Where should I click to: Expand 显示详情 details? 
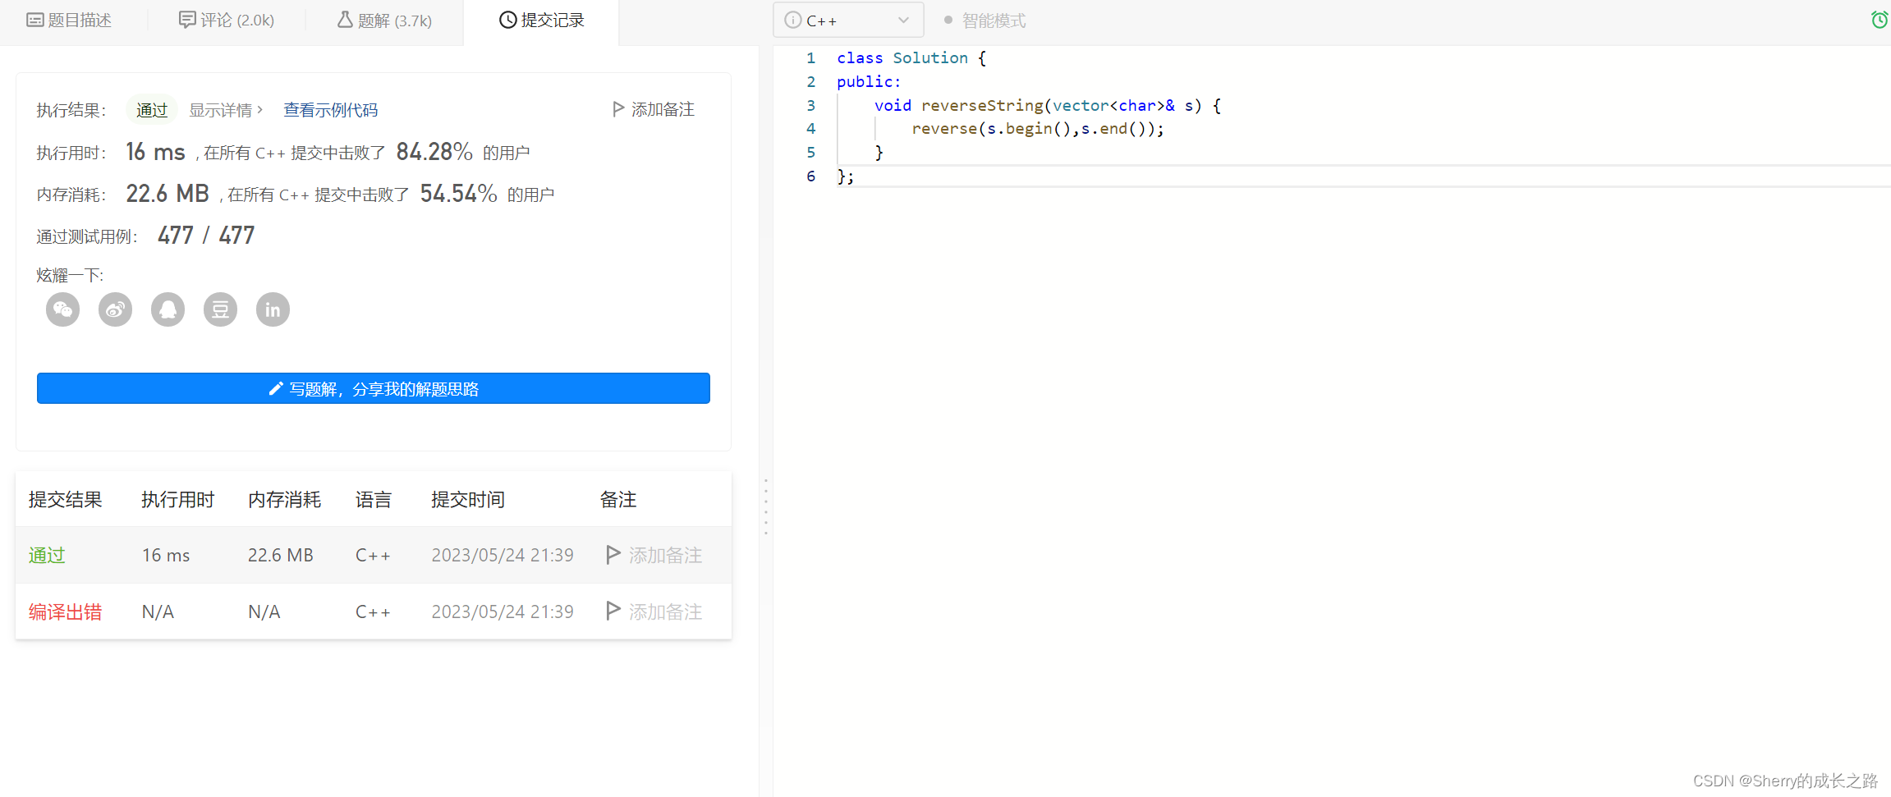(x=226, y=110)
